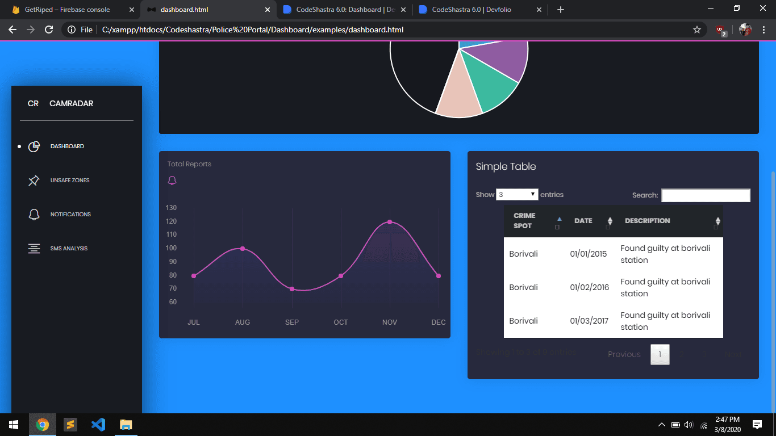Open the battery status icon
The height and width of the screenshot is (436, 776).
[x=675, y=425]
